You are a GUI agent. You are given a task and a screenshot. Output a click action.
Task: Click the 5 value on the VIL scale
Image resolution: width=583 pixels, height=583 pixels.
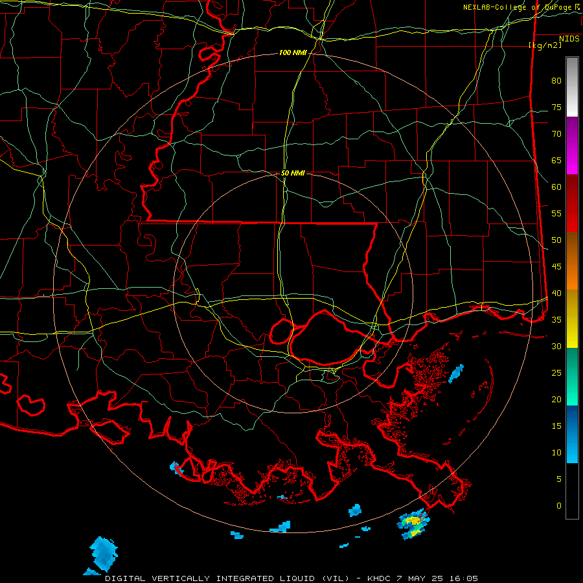click(559, 479)
